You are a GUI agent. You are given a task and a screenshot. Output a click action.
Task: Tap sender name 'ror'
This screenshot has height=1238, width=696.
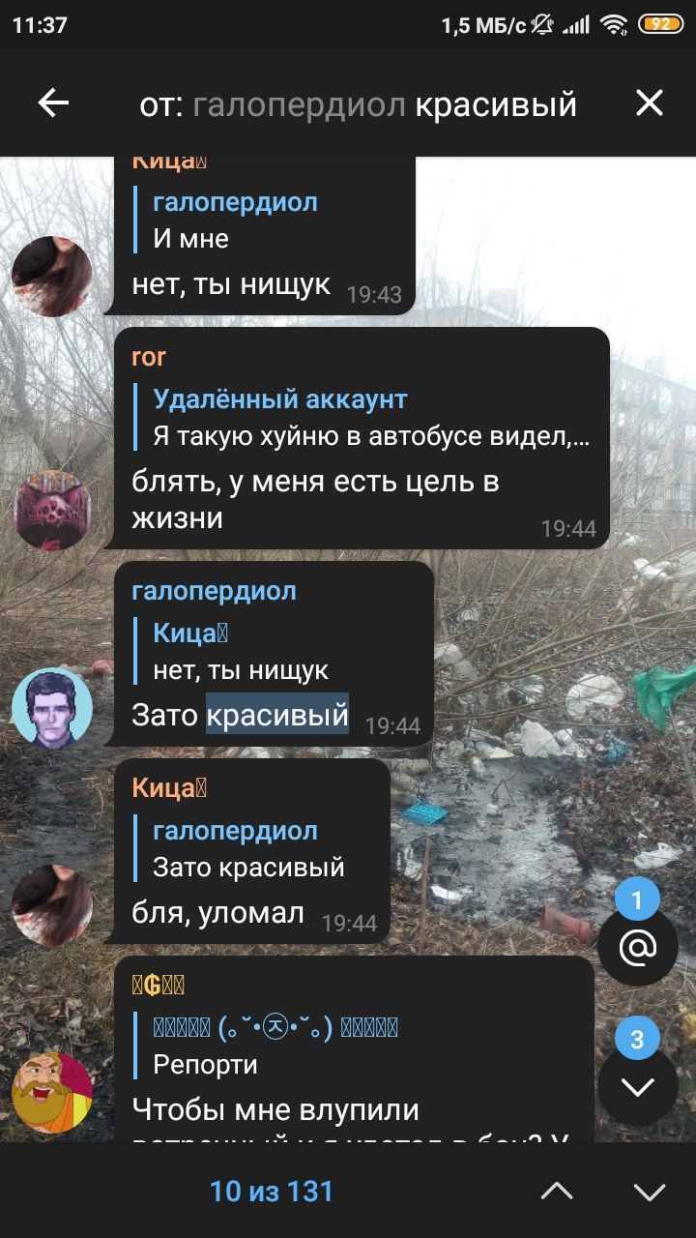pos(149,357)
